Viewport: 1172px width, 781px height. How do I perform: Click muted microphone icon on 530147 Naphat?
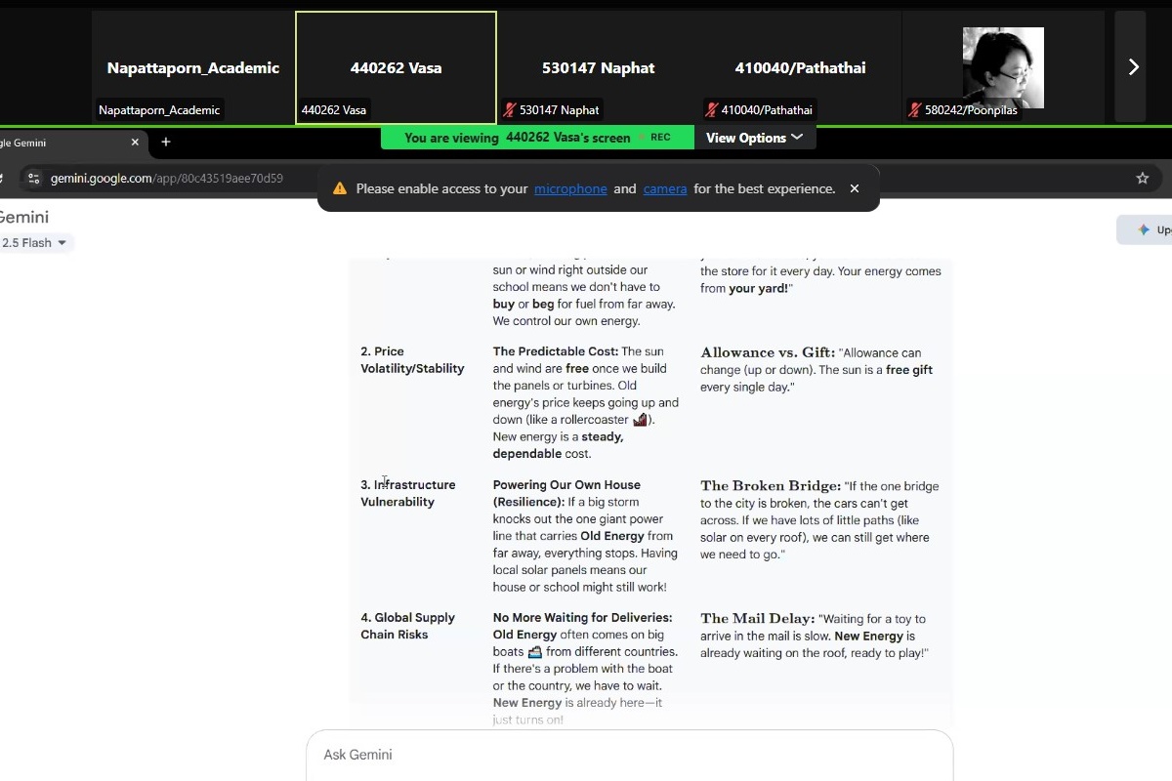coord(509,110)
